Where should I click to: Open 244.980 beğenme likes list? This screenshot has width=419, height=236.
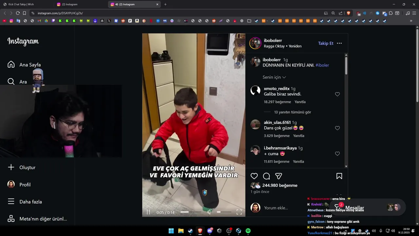(x=280, y=185)
